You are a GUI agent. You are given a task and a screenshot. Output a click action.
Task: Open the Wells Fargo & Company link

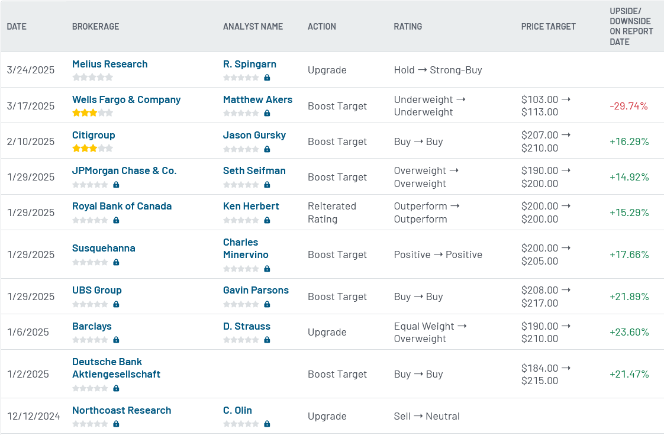pos(126,99)
